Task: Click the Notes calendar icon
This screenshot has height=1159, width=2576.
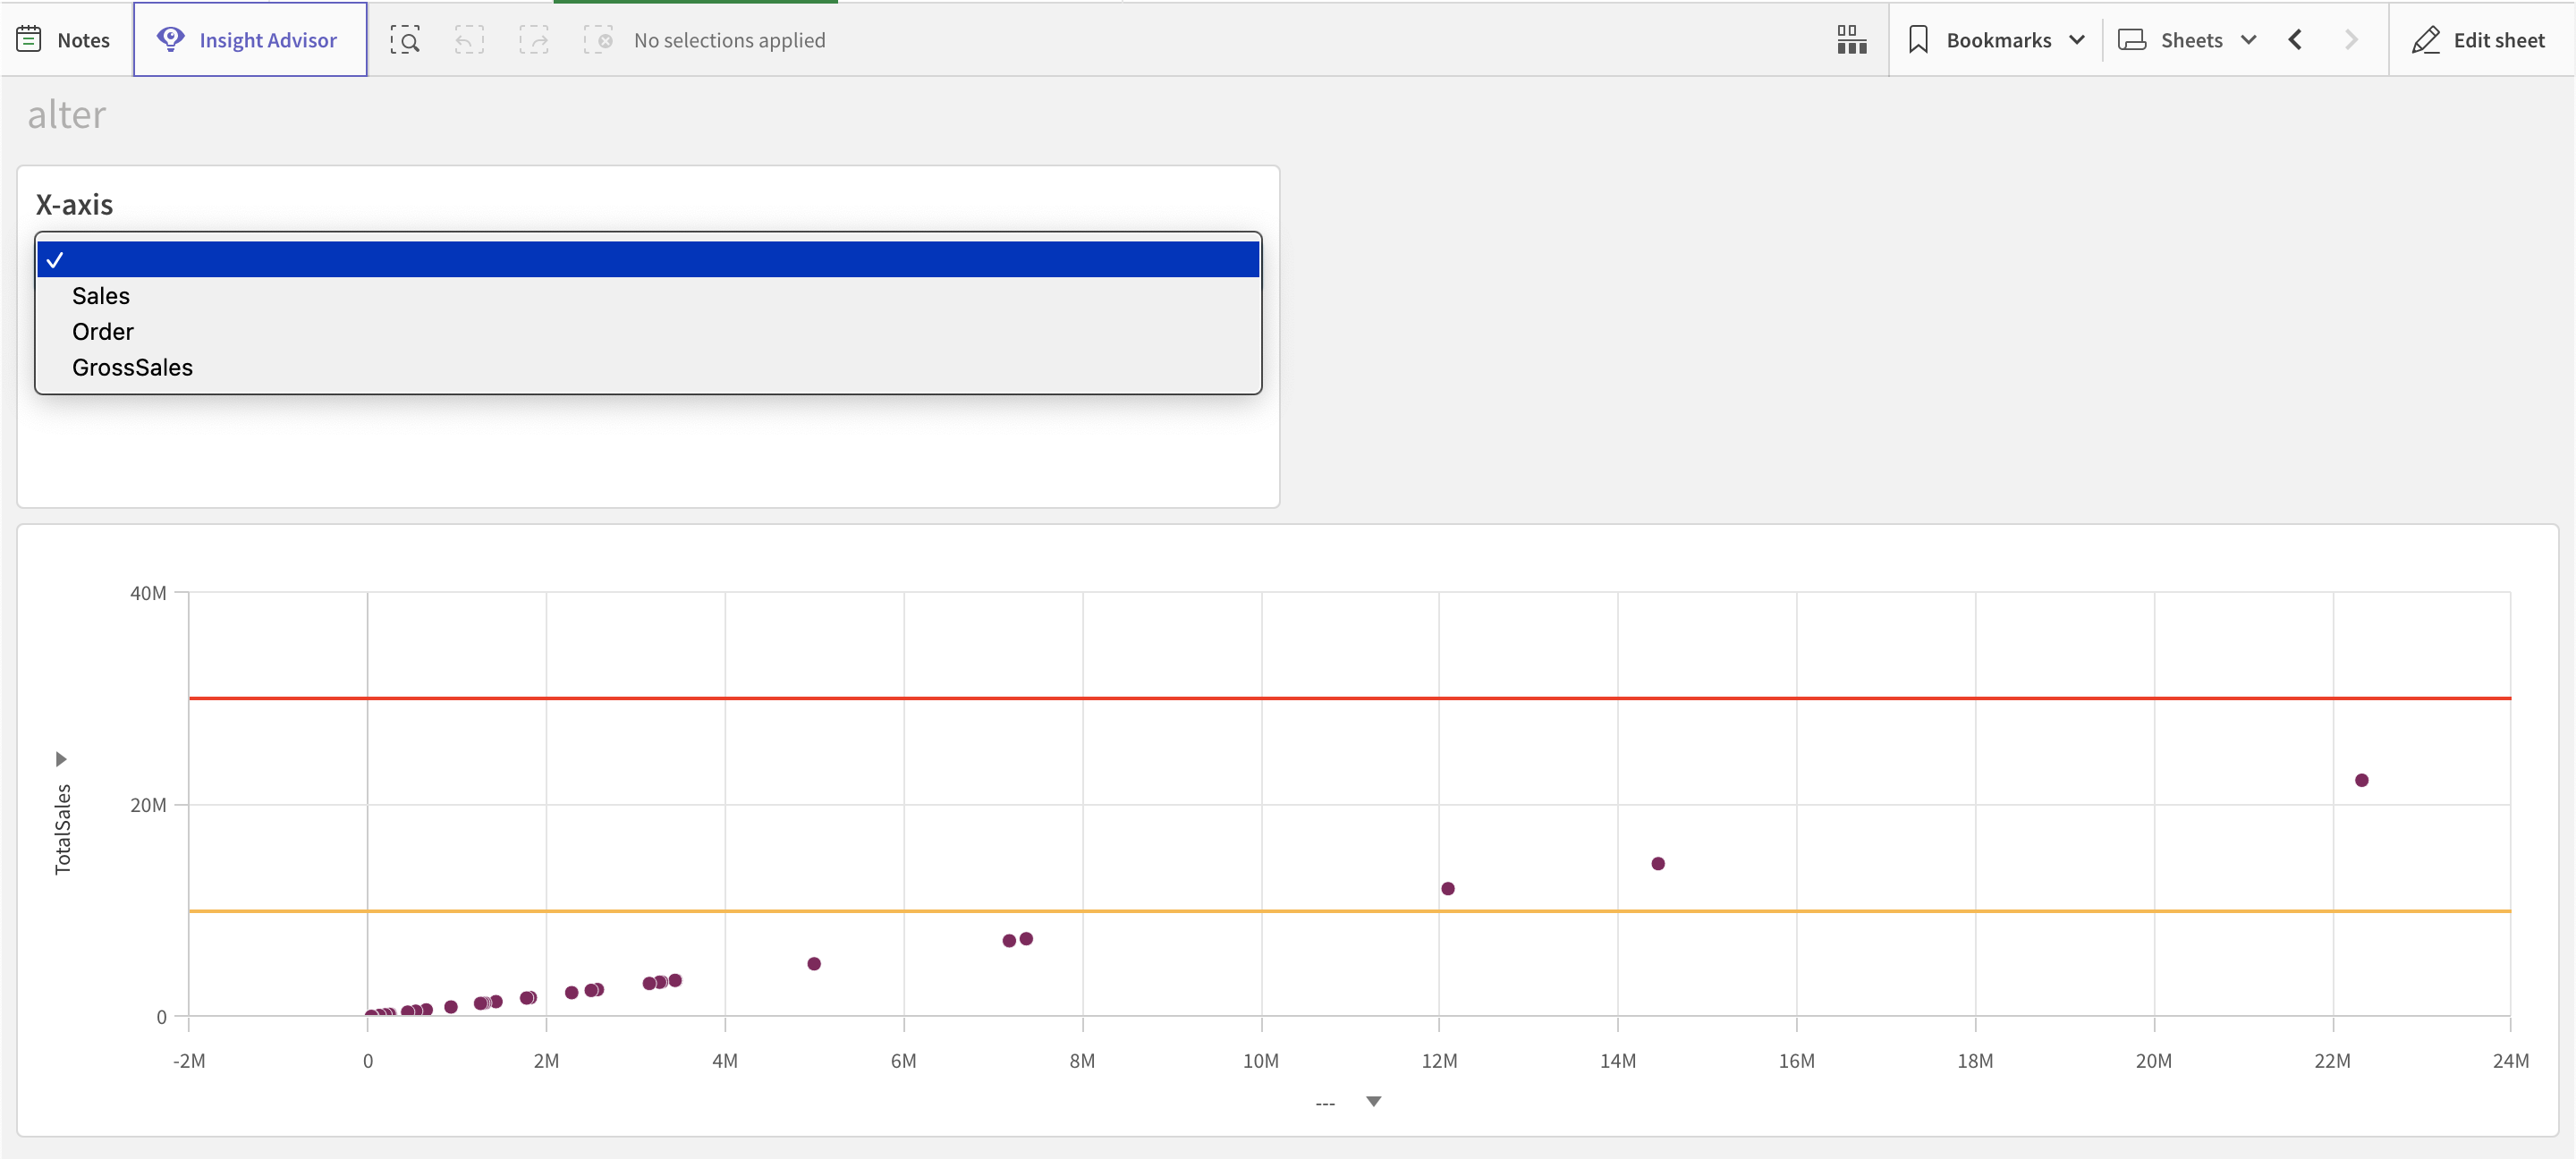Action: (x=28, y=38)
